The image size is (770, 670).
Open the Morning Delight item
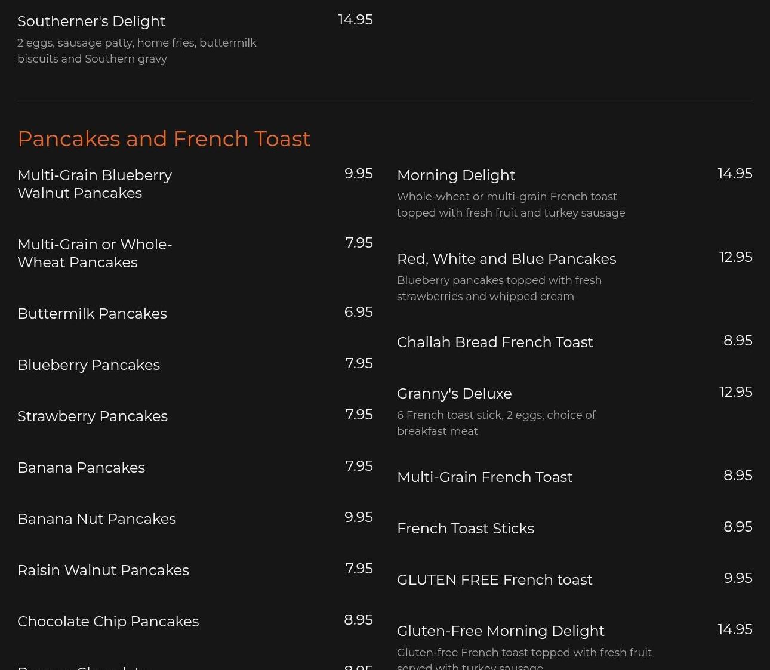click(455, 175)
